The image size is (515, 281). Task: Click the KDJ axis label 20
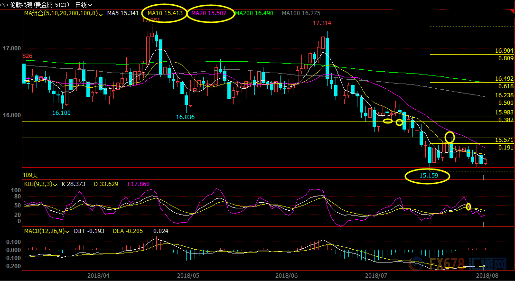coord(18,215)
